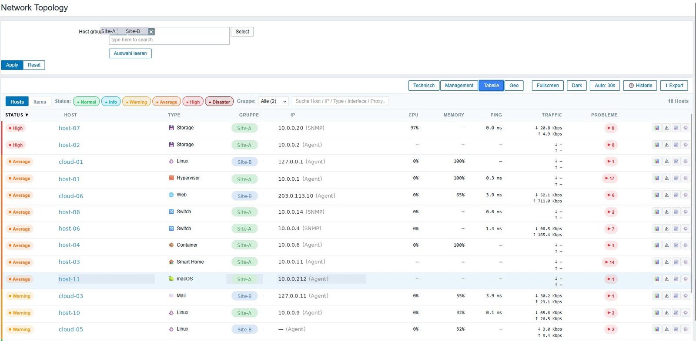
Task: Expand problems badge 2 for host-08
Action: click(x=611, y=212)
